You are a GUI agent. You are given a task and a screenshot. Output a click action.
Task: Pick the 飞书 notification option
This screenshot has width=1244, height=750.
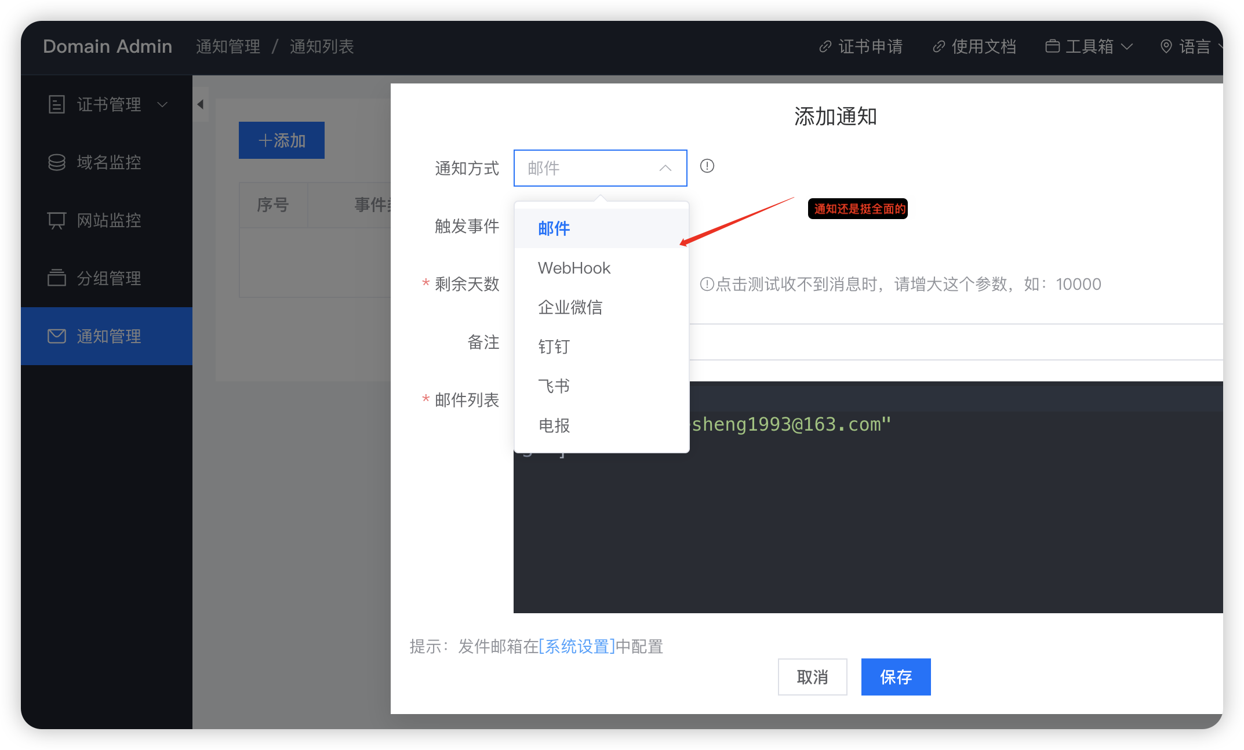coord(554,386)
